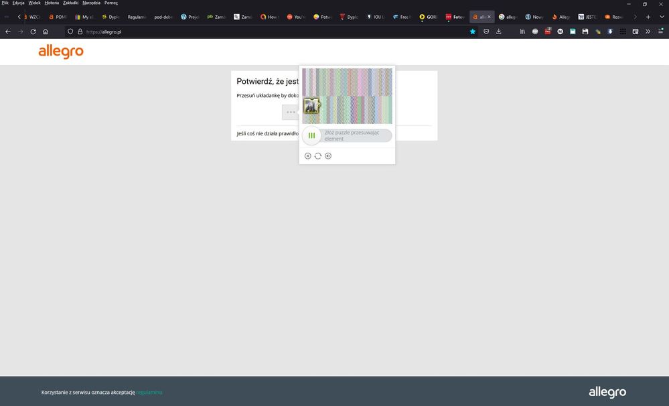Open the list all tabs dropdown

point(662,17)
